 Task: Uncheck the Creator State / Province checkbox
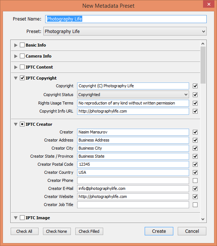pos(195,156)
